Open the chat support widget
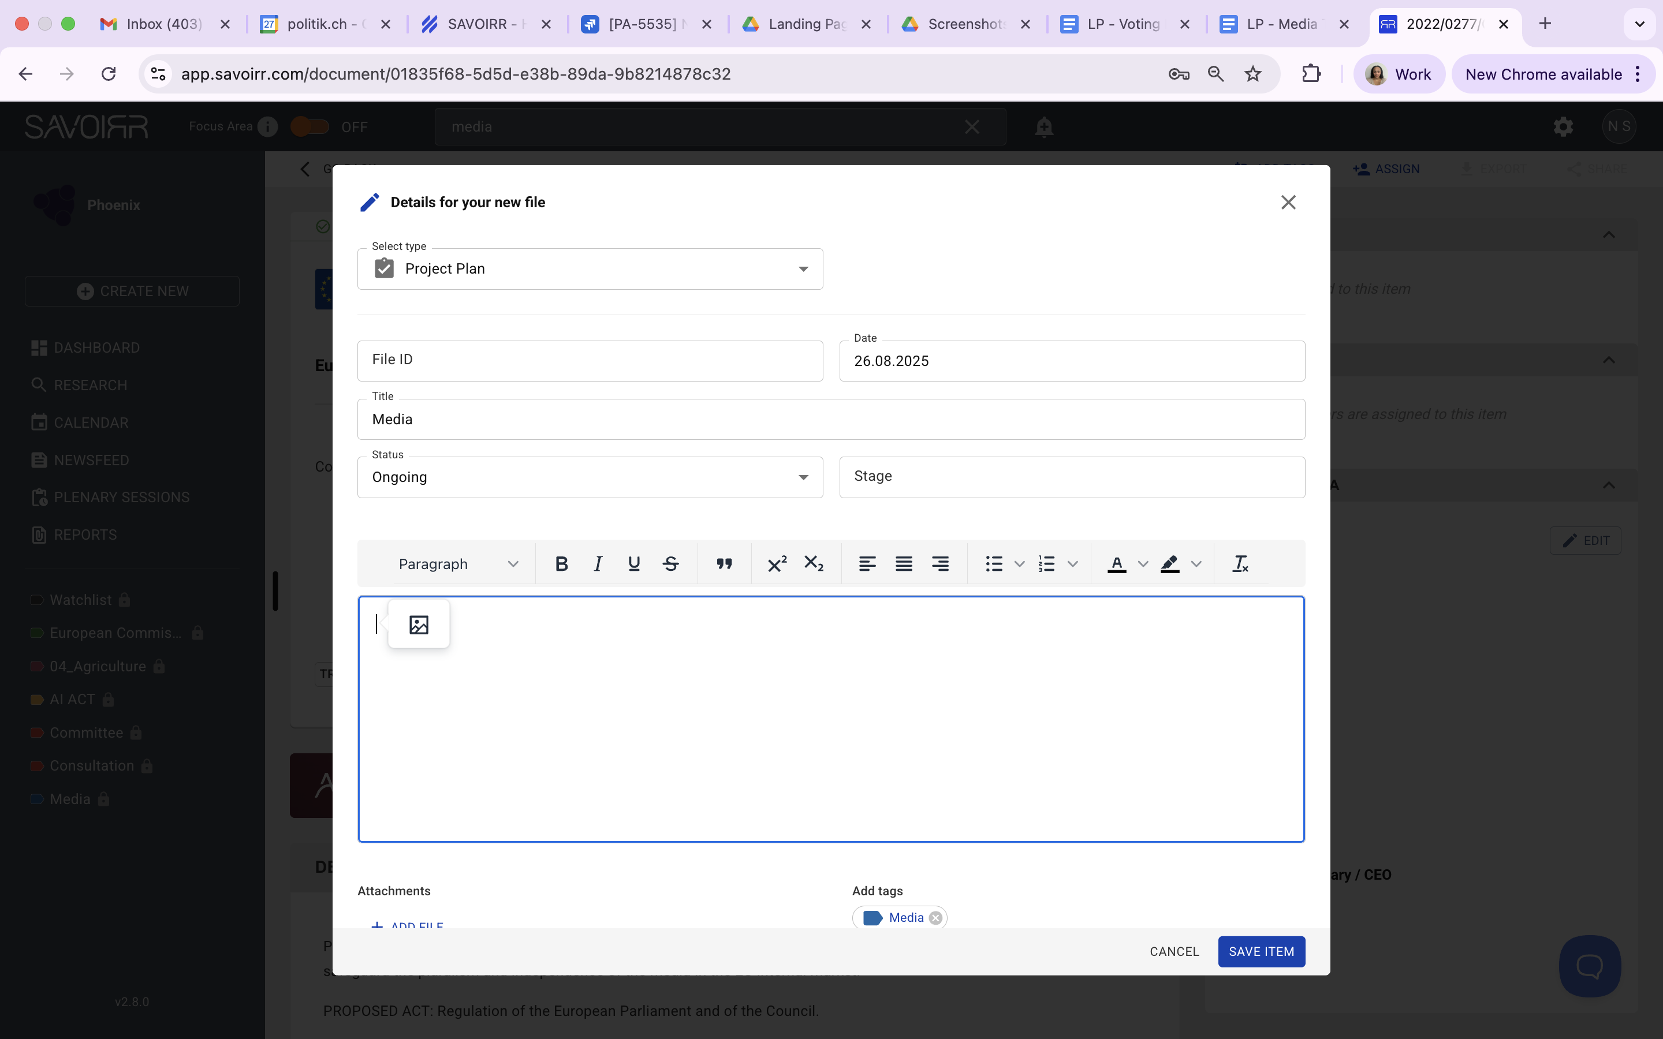This screenshot has width=1663, height=1039. tap(1590, 966)
